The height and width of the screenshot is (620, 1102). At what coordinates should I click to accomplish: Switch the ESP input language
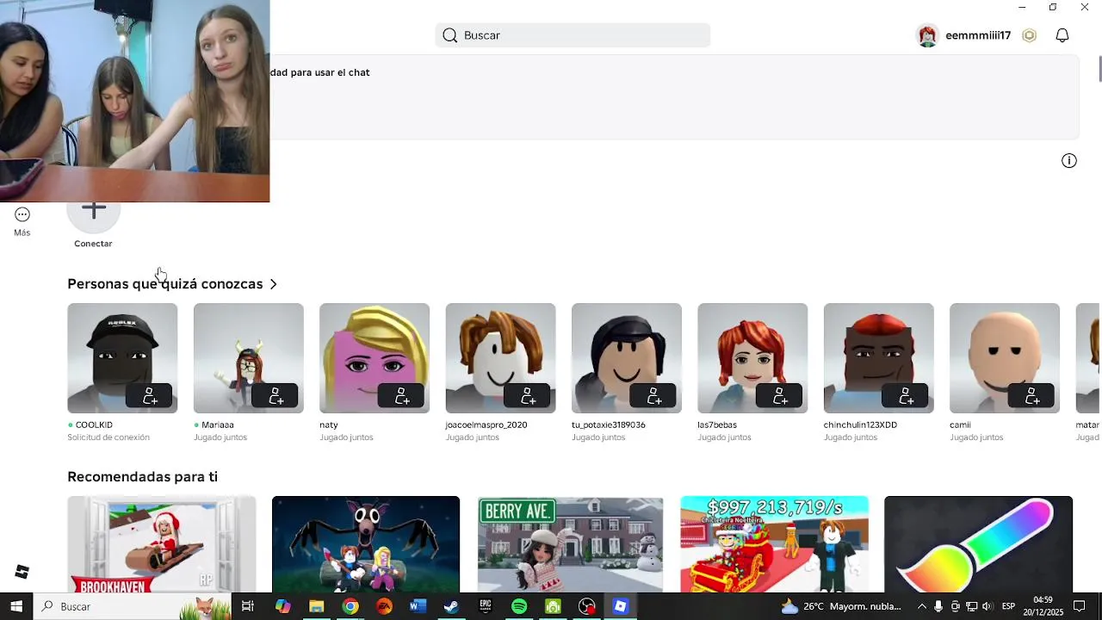coord(1008,606)
